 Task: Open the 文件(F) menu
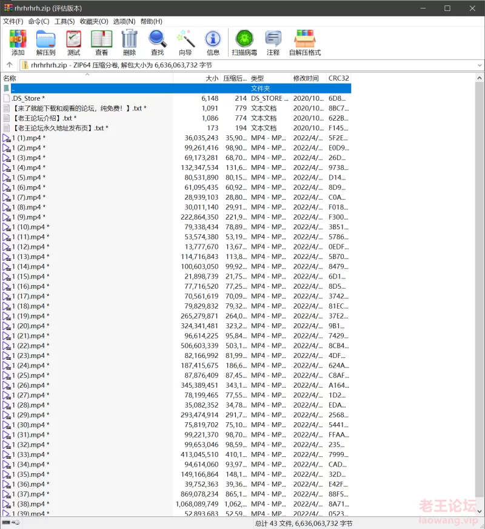pyautogui.click(x=13, y=21)
